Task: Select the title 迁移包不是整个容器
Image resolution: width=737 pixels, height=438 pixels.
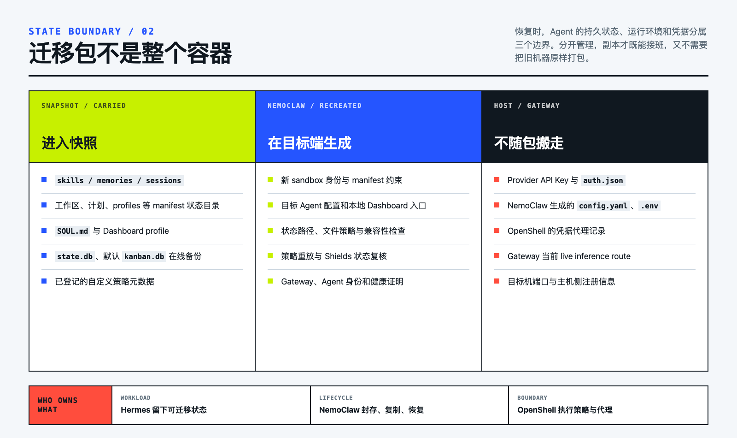Action: pos(130,53)
